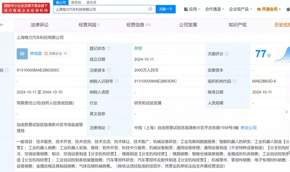Clear the search box with the X icon
This screenshot has width=290, height=172.
pos(150,9)
